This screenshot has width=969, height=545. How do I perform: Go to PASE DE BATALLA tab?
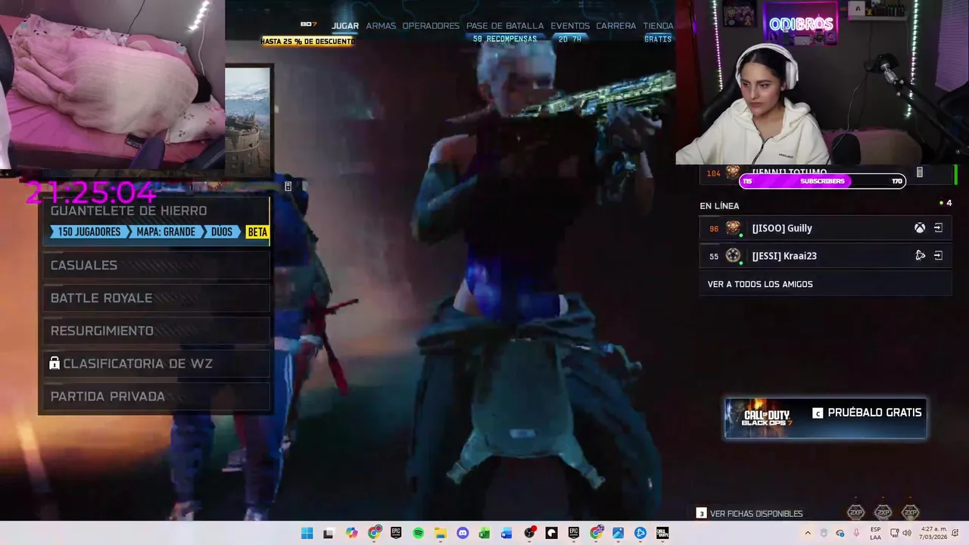505,26
